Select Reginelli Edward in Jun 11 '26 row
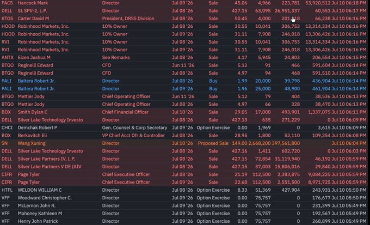The image size is (370, 225). 35,65
